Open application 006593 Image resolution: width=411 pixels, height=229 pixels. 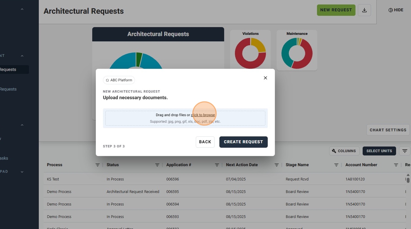[173, 217]
